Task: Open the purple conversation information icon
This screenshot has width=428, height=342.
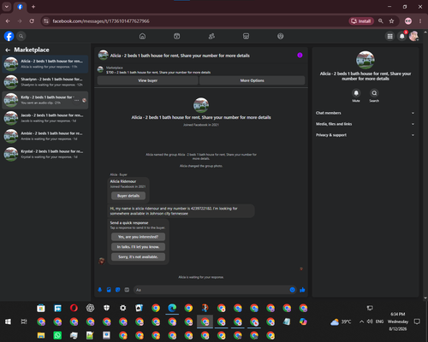Action: coord(300,56)
